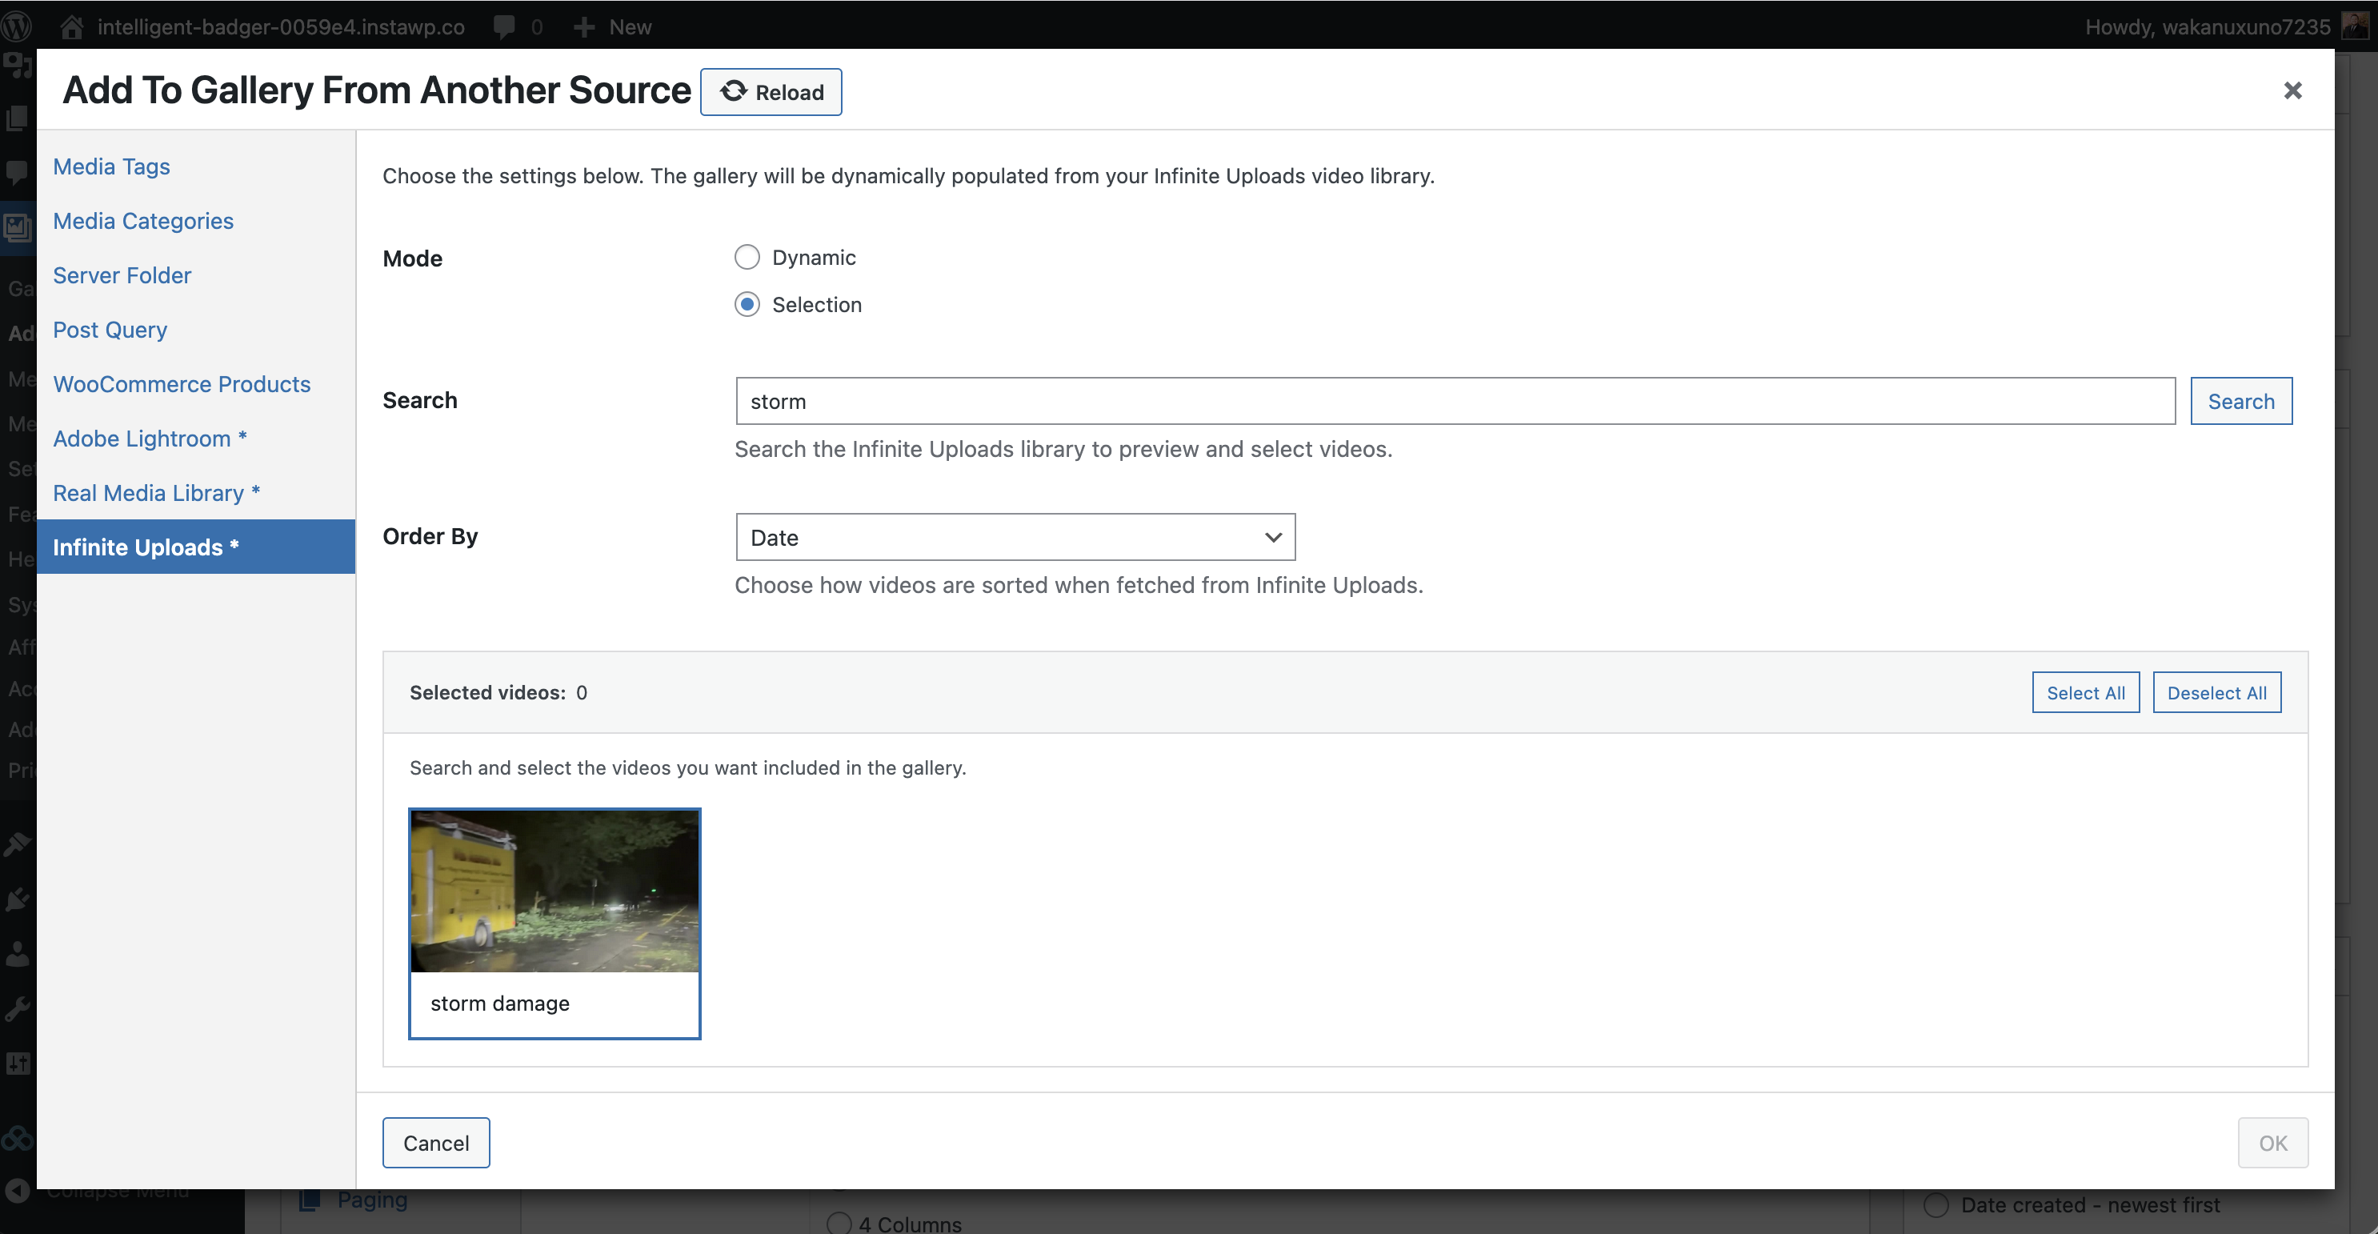Open the Comments icon in admin sidebar
The image size is (2378, 1234).
point(18,172)
